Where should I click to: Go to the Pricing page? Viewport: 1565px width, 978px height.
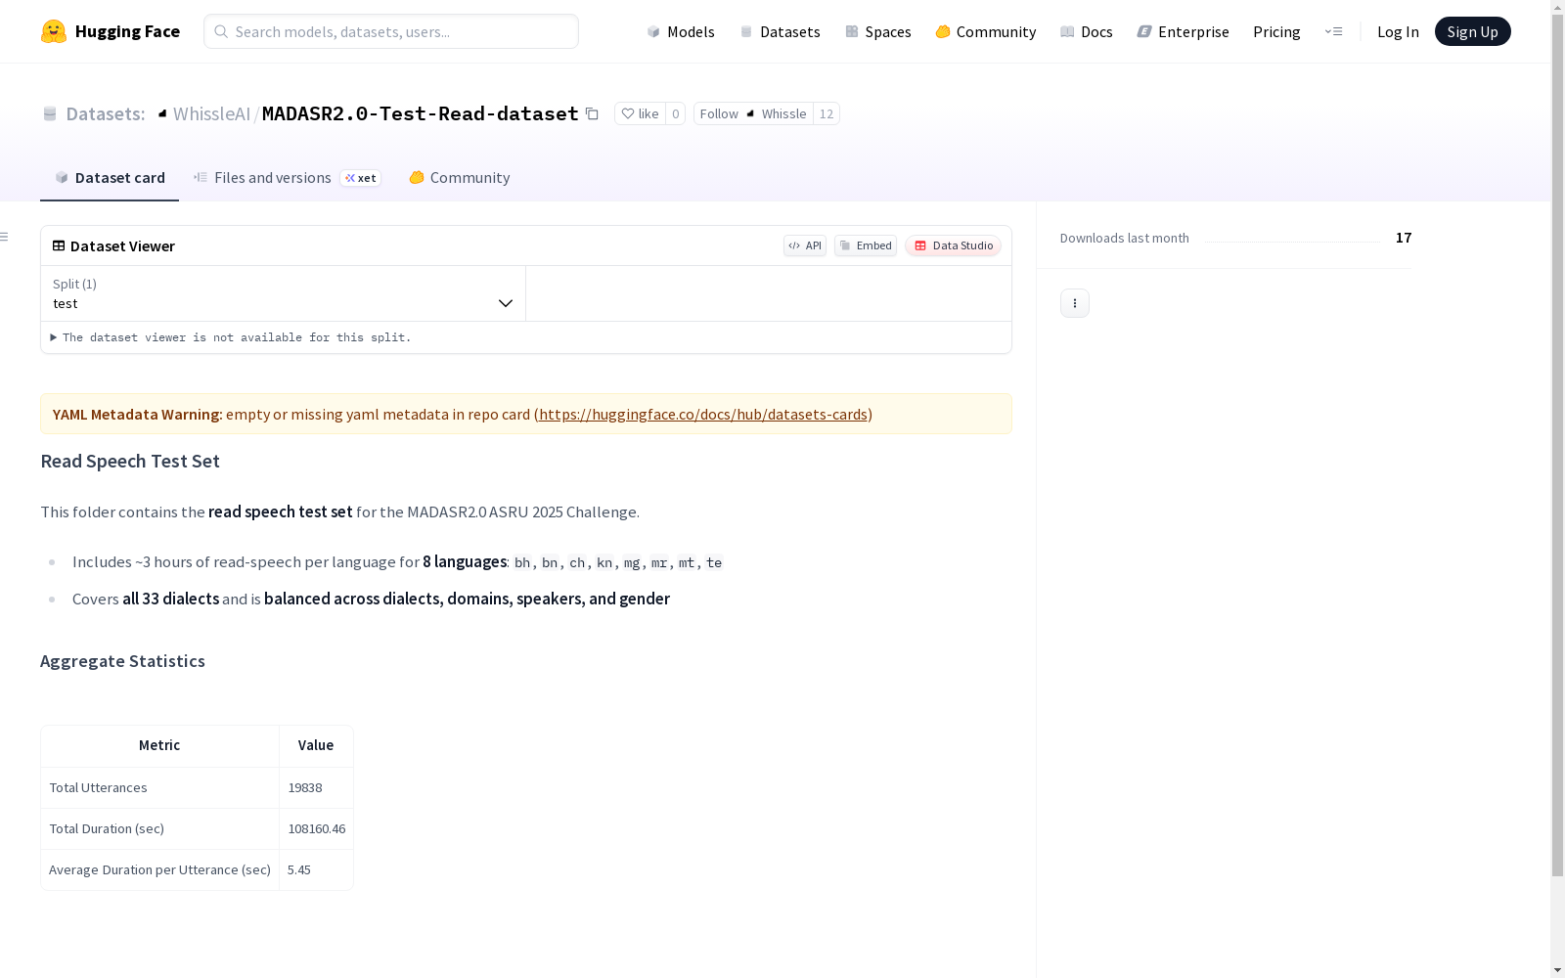1276,31
